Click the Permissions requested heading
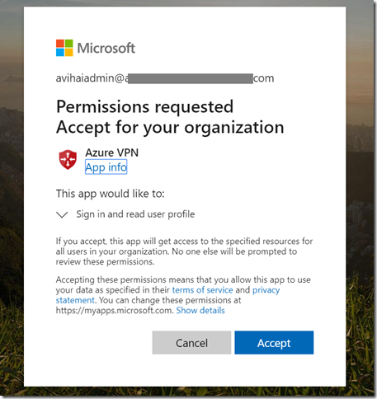377x399 pixels. (x=144, y=106)
